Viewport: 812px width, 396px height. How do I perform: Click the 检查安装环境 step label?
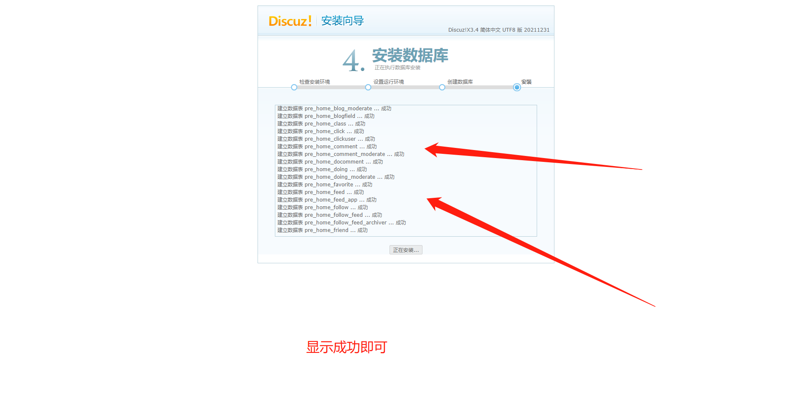pos(315,82)
